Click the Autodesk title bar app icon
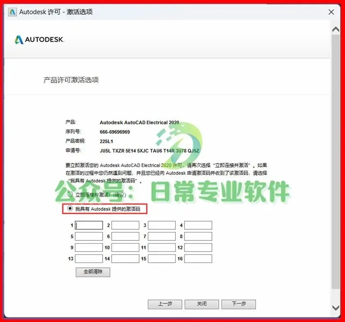Image resolution: width=345 pixels, height=322 pixels. pyautogui.click(x=12, y=12)
